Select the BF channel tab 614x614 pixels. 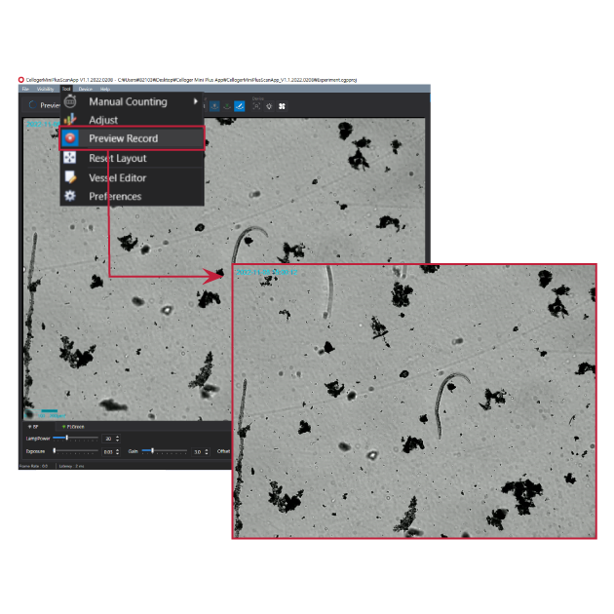tap(35, 427)
